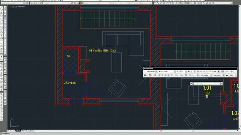Switch to the Model tab
The height and width of the screenshot is (135, 241).
pyautogui.click(x=18, y=131)
